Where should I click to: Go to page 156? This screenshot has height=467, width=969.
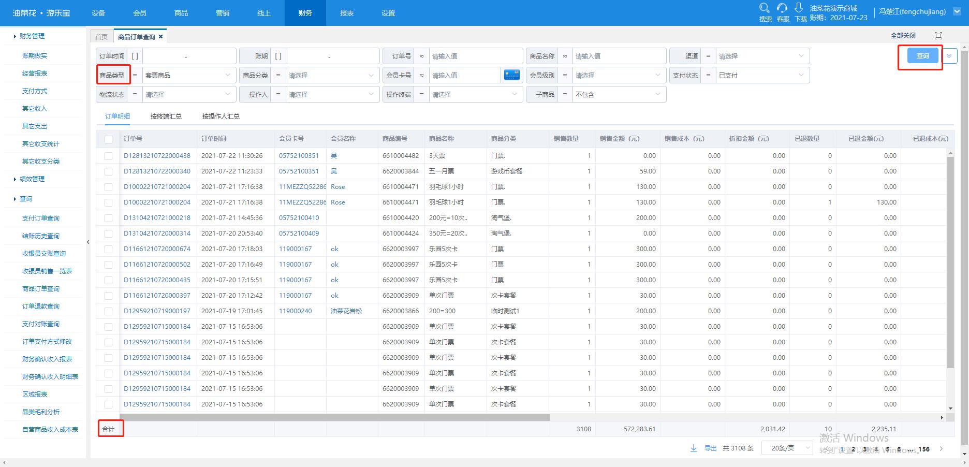pyautogui.click(x=924, y=449)
